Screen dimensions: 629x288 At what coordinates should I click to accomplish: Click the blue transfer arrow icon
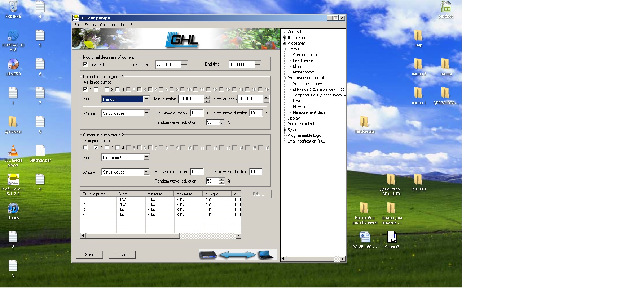coord(237,255)
